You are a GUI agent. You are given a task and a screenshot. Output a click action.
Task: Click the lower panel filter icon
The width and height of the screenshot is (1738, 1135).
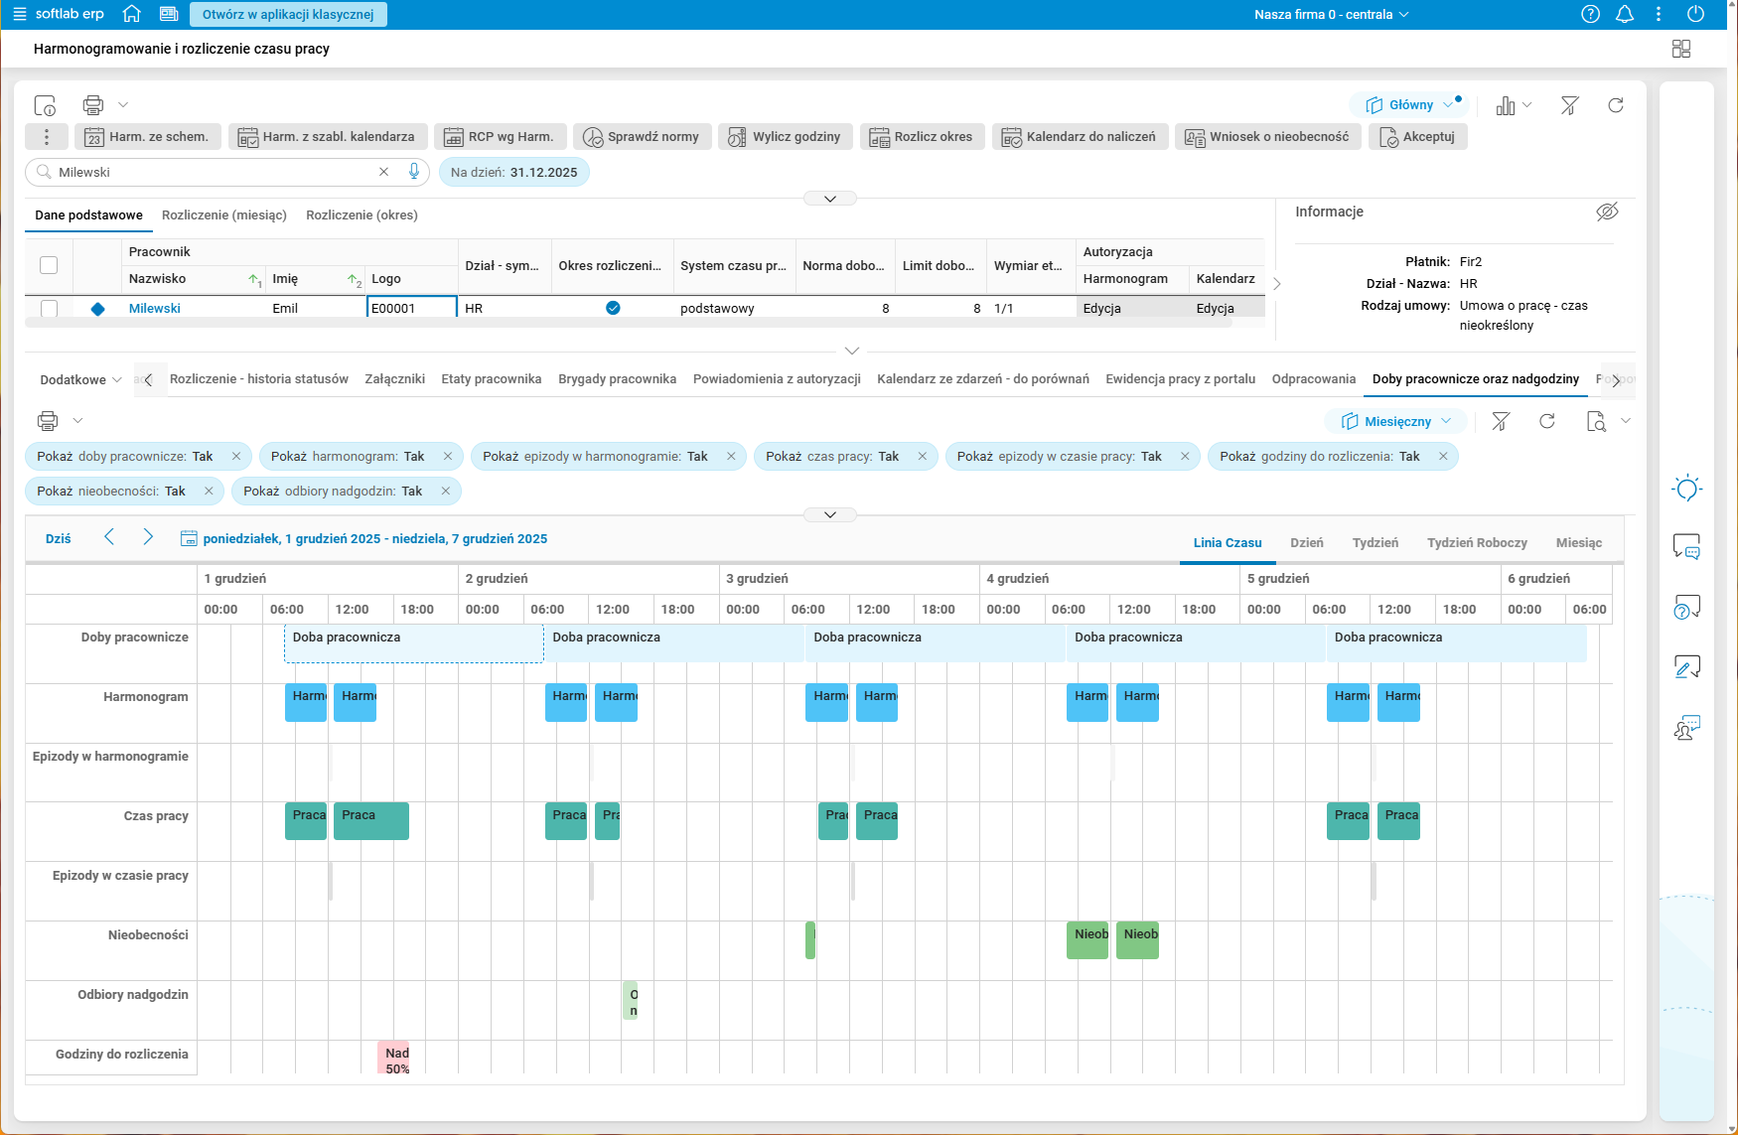click(1501, 421)
